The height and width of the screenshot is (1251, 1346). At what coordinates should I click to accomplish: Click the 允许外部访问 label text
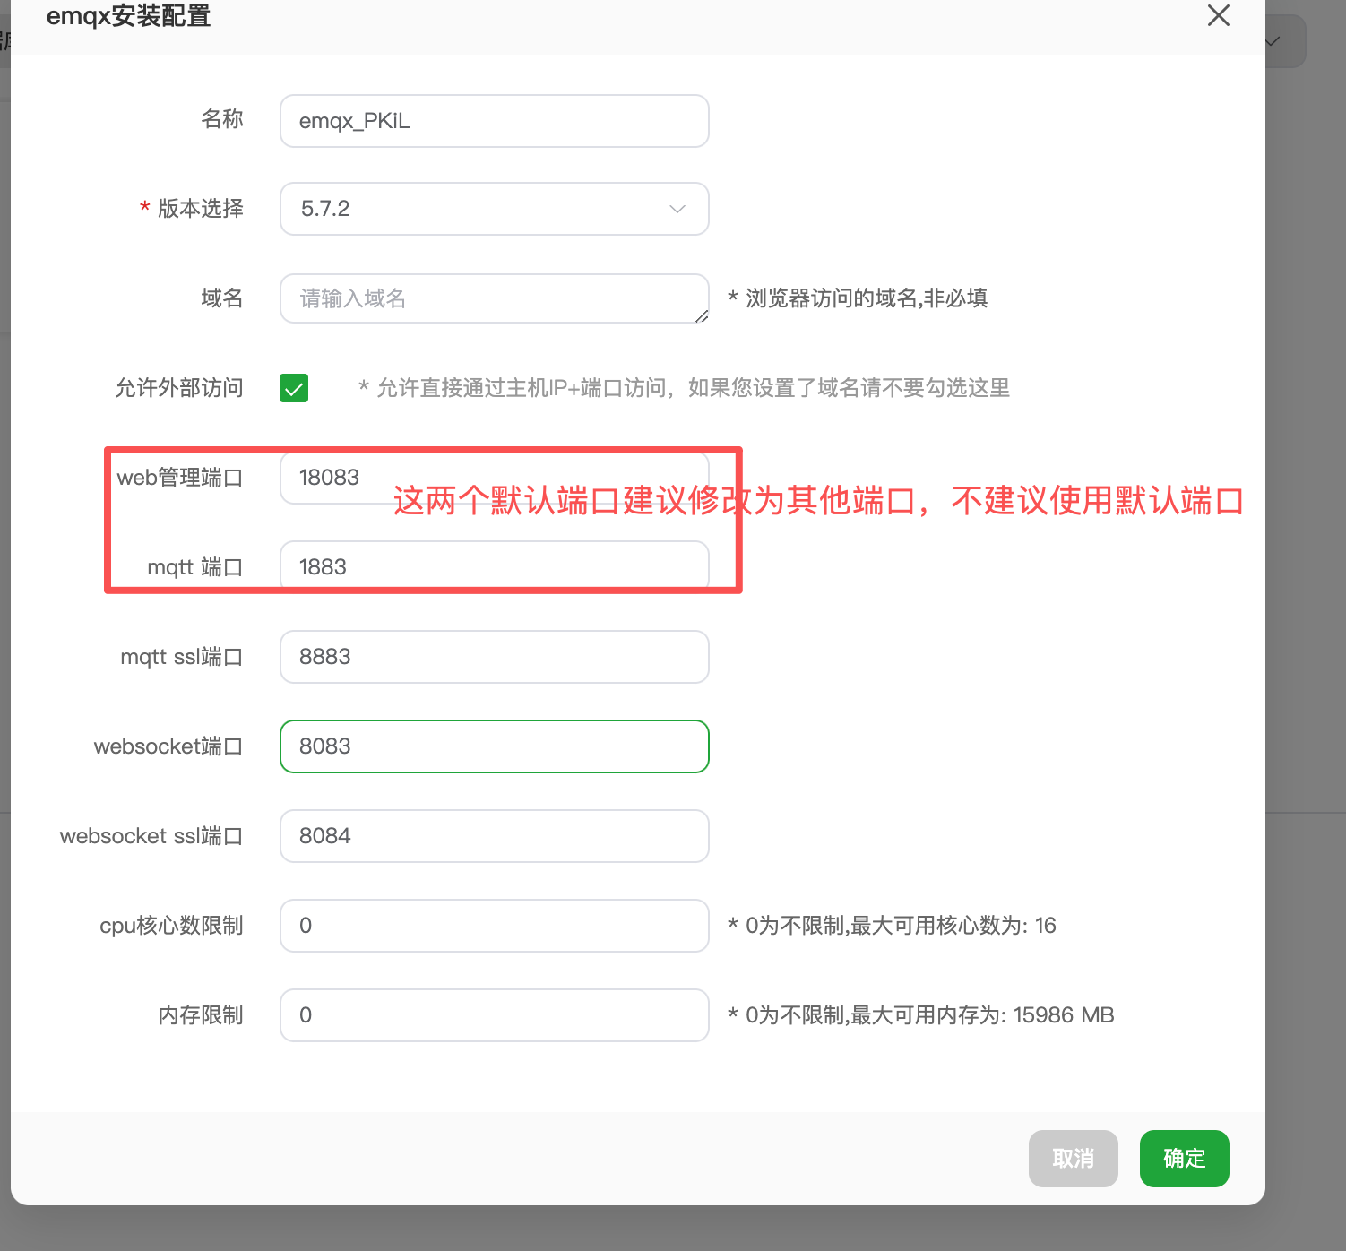click(179, 388)
